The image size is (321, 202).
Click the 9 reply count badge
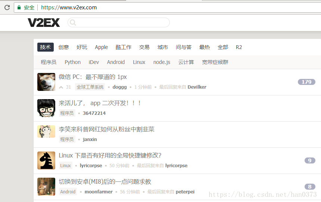(310, 160)
